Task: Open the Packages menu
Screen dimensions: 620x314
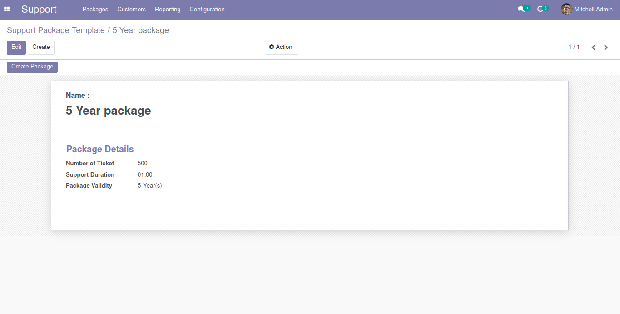Action: point(95,9)
